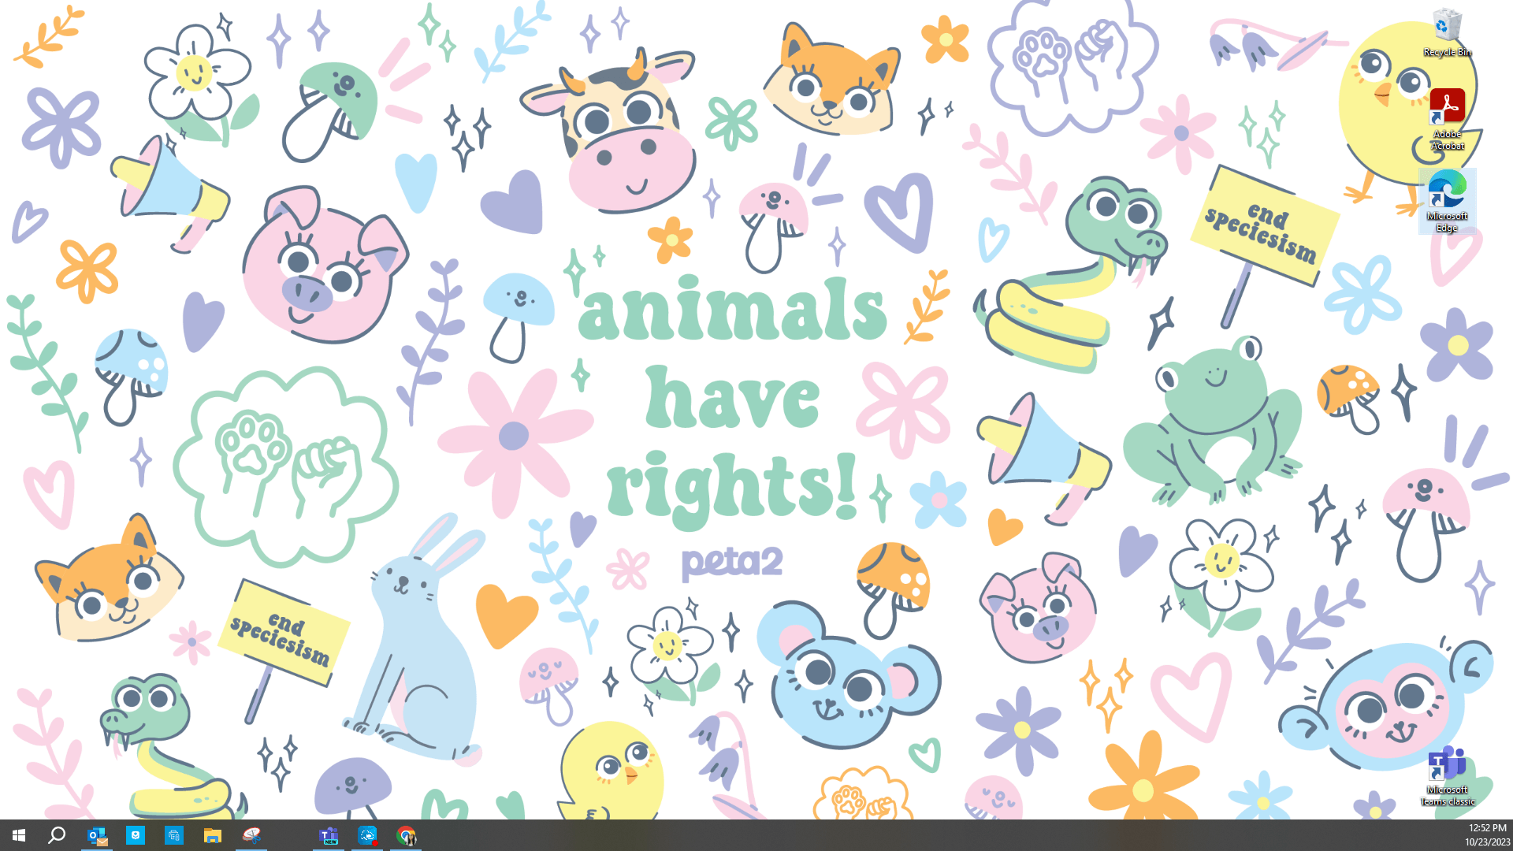Launch Microsoft Teams from the taskbar
The height and width of the screenshot is (851, 1513).
pos(329,836)
